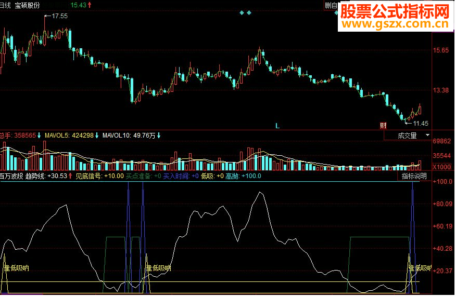Click the red 财 finance marker
This screenshot has height=297, width=456.
(x=384, y=125)
